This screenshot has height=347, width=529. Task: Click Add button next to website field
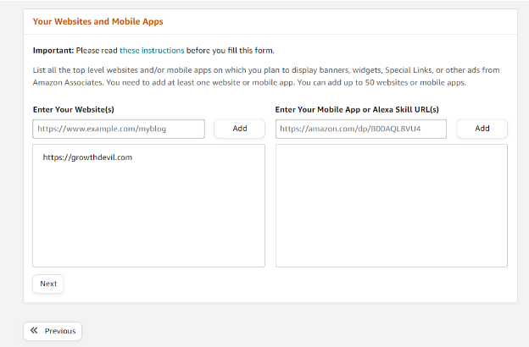coord(240,129)
